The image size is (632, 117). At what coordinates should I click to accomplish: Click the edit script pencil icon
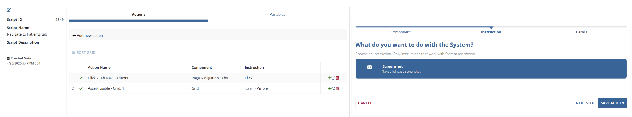[9, 10]
